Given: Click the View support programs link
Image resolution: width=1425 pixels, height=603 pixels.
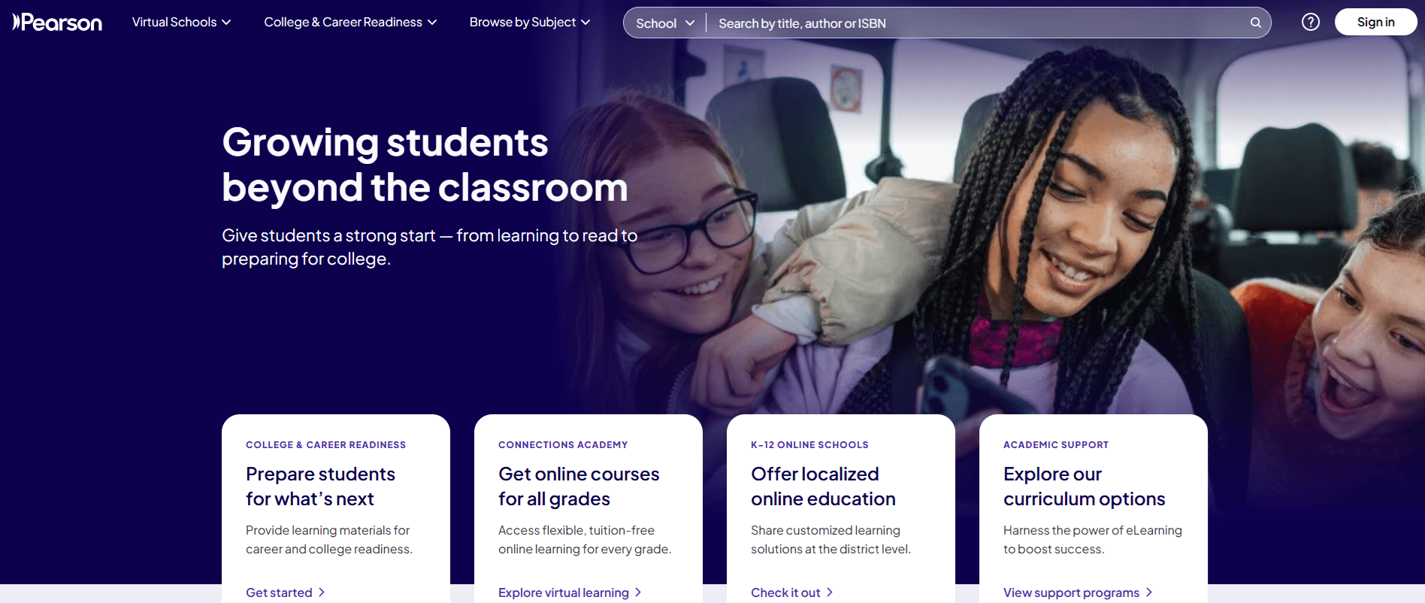Looking at the screenshot, I should point(1078,592).
